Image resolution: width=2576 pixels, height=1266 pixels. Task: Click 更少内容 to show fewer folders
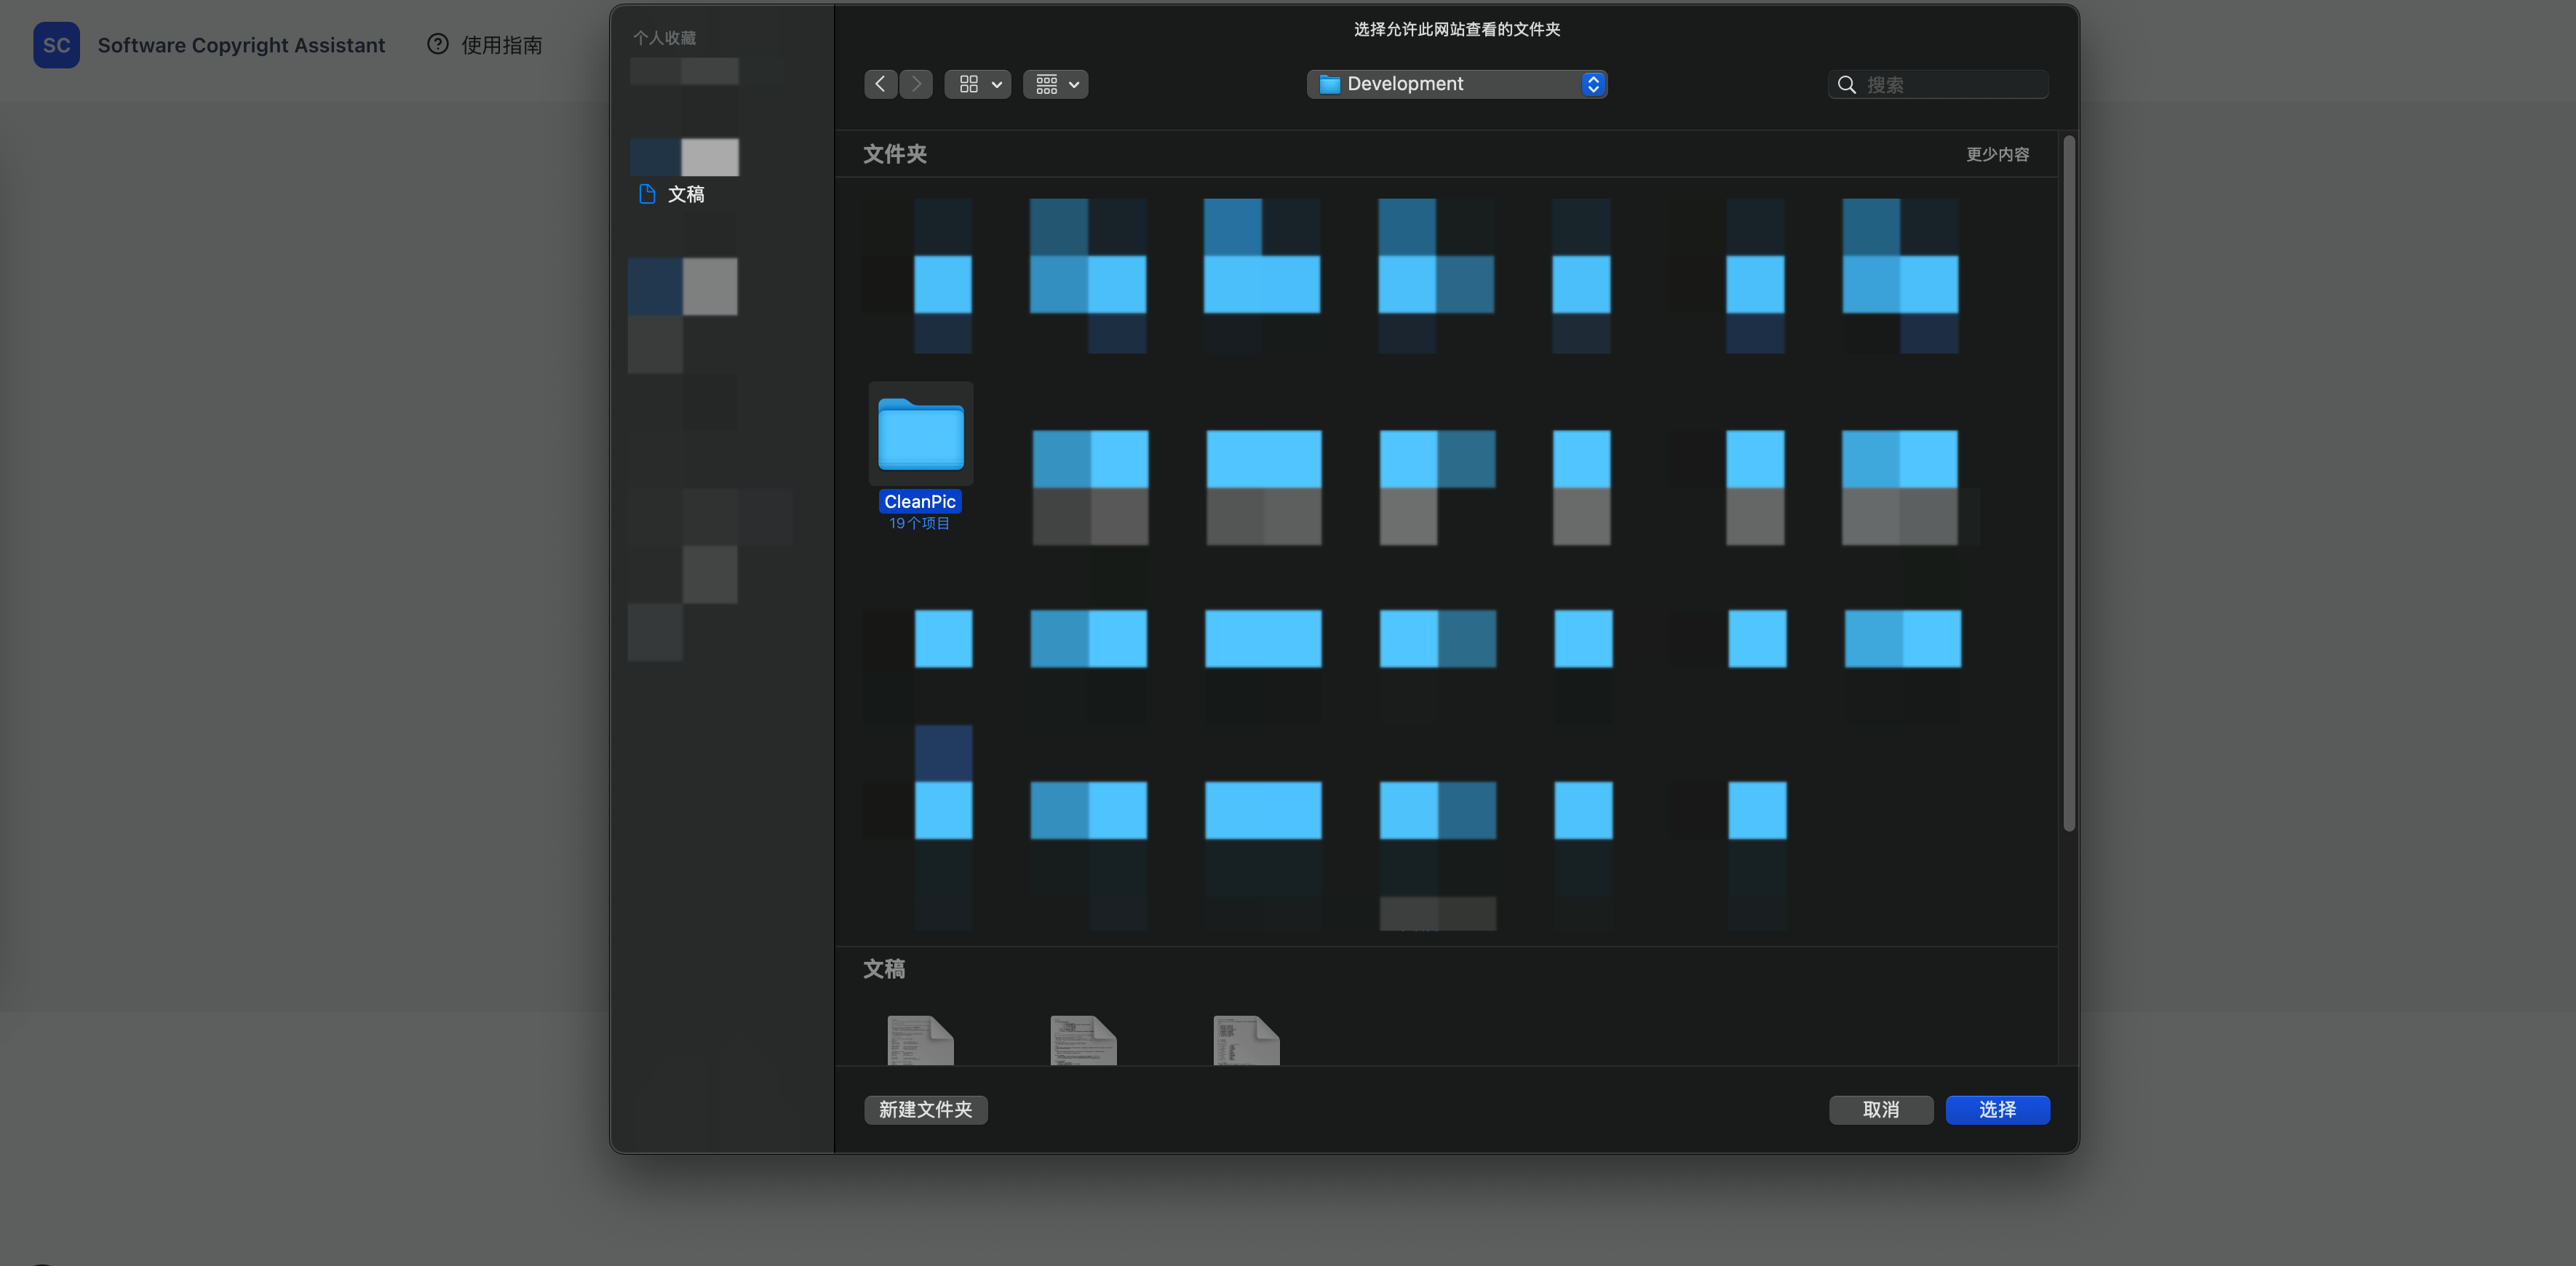point(1997,154)
